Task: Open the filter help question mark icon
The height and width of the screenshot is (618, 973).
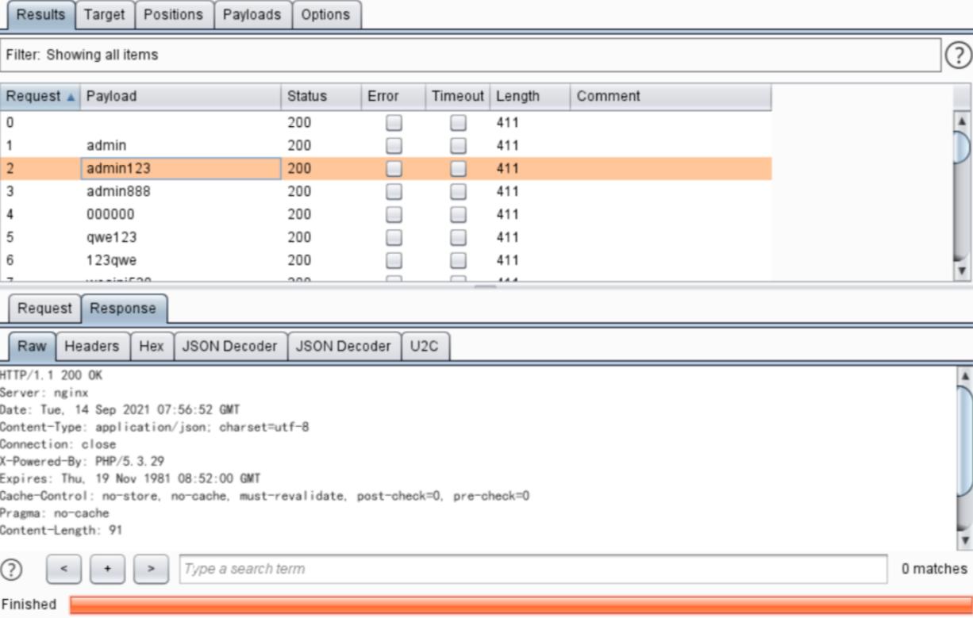Action: pos(959,55)
